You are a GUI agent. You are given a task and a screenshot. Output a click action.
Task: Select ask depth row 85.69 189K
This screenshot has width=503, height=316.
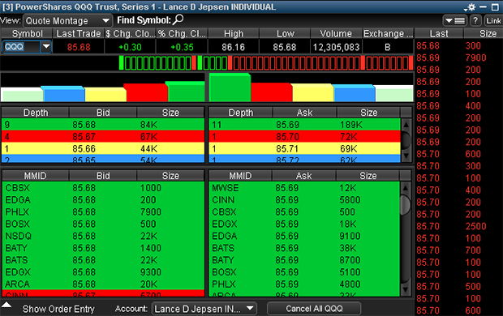pos(304,124)
